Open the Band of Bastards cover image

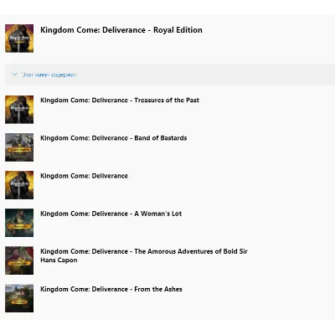[19, 147]
